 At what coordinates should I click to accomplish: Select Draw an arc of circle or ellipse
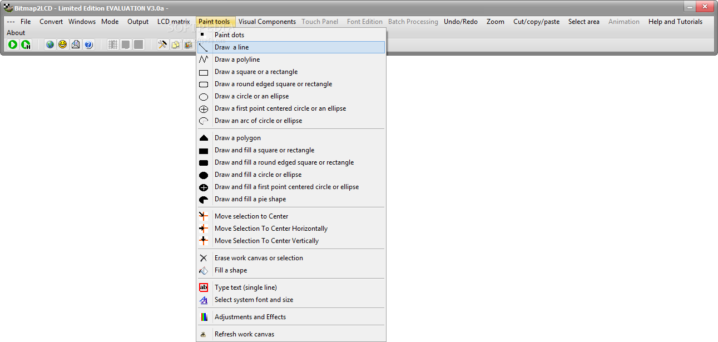pyautogui.click(x=291, y=121)
